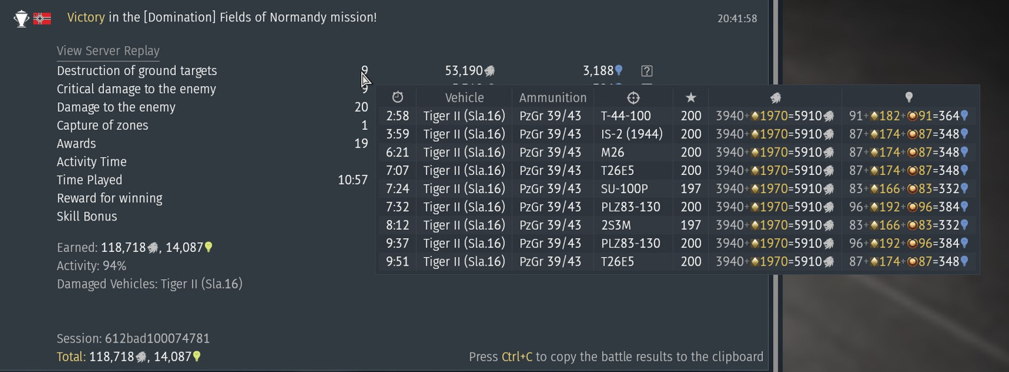Select the Vehicle column header
The image size is (1009, 372).
point(464,97)
